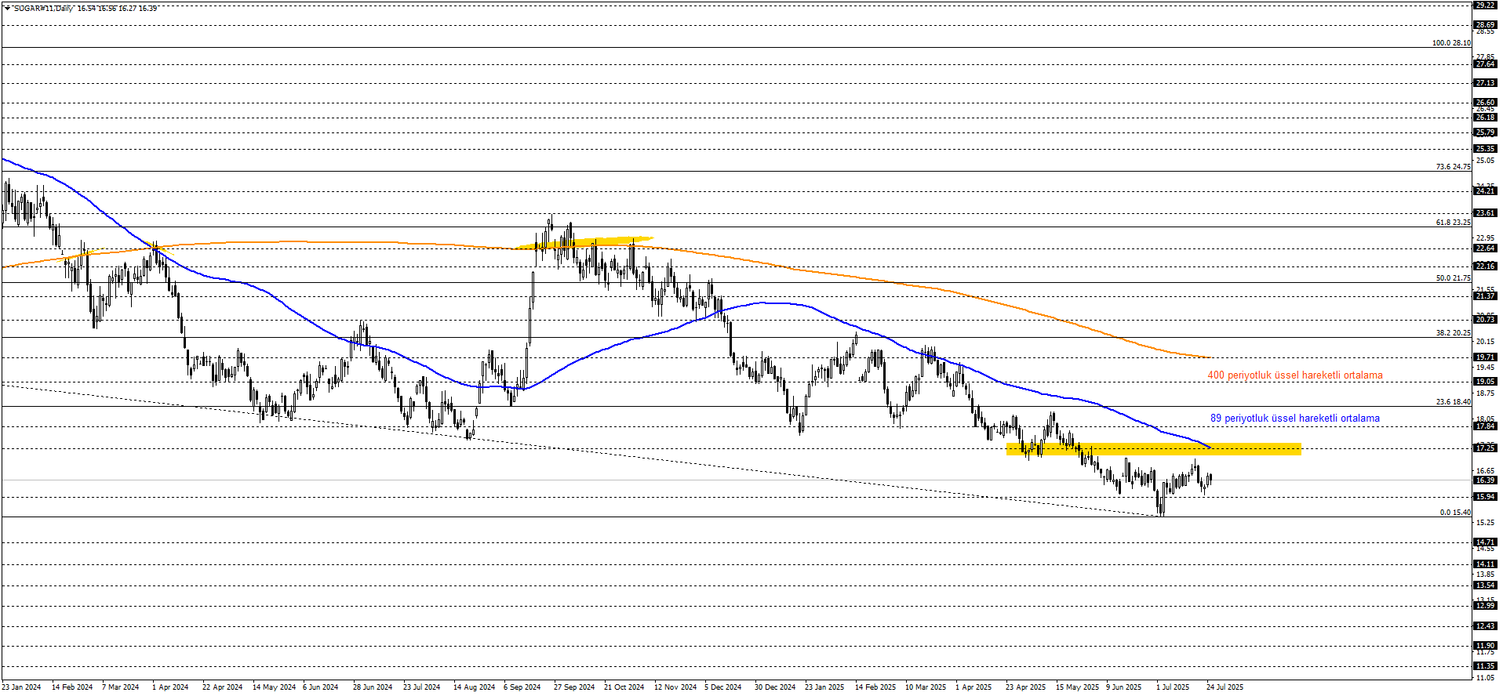The width and height of the screenshot is (1503, 696).
Task: Click the price level label 29.22
Action: tap(1485, 5)
